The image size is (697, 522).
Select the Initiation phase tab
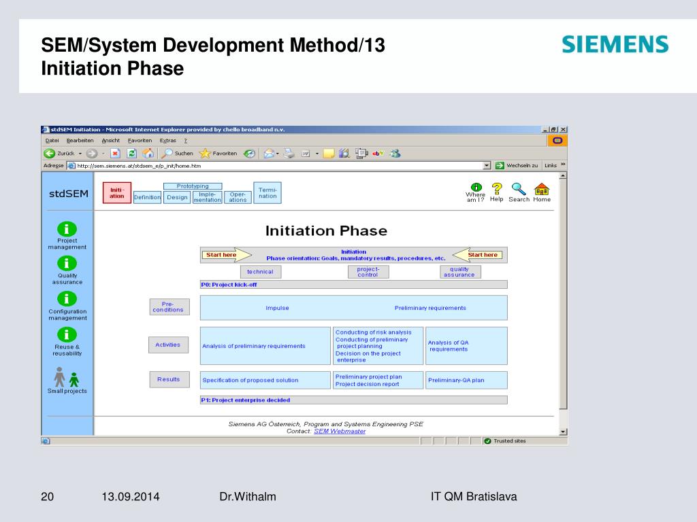(117, 193)
